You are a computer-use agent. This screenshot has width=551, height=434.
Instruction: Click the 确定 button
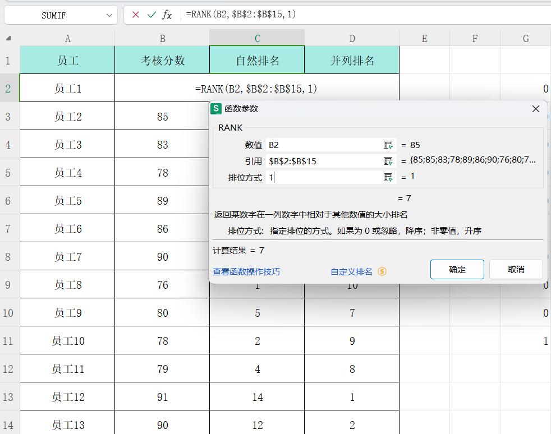[x=457, y=270]
